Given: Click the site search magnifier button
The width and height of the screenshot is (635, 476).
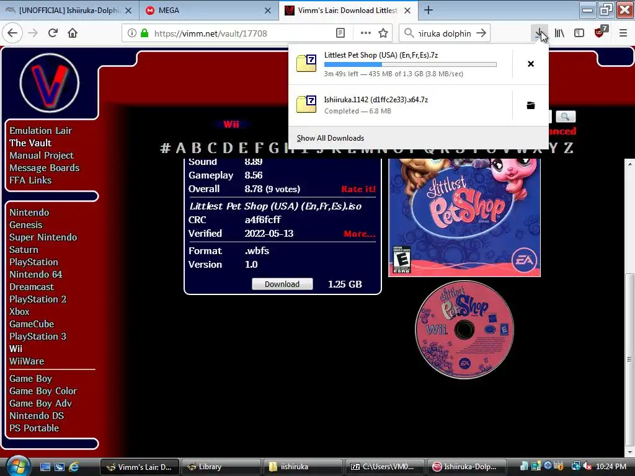Looking at the screenshot, I should [x=566, y=117].
